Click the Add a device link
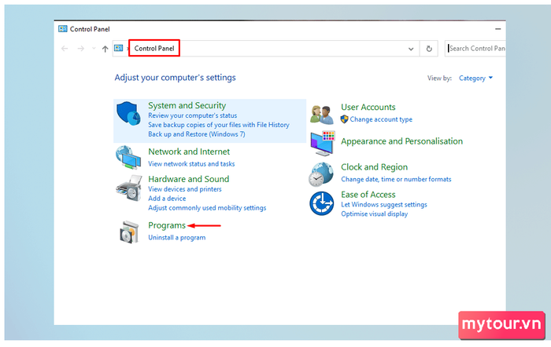 point(167,199)
